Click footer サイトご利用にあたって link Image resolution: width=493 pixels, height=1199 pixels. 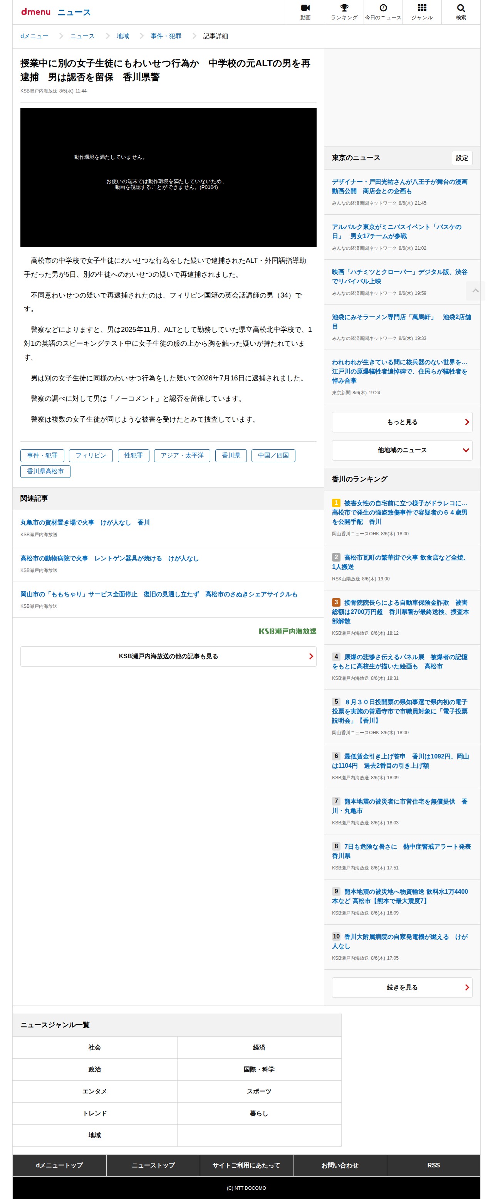pyautogui.click(x=246, y=1165)
